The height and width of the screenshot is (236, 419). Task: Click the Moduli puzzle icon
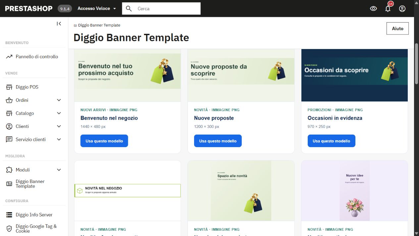point(9,170)
